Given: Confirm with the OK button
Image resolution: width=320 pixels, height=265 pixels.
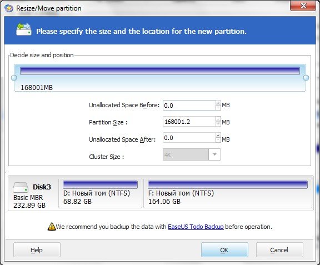Looking at the screenshot, I should pyautogui.click(x=224, y=249).
